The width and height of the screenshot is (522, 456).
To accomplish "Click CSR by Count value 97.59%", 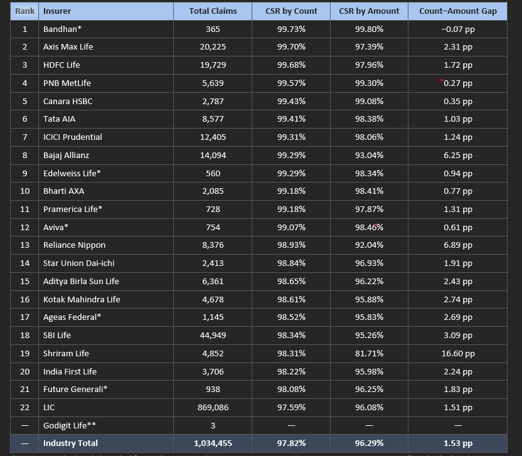I will click(x=291, y=408).
